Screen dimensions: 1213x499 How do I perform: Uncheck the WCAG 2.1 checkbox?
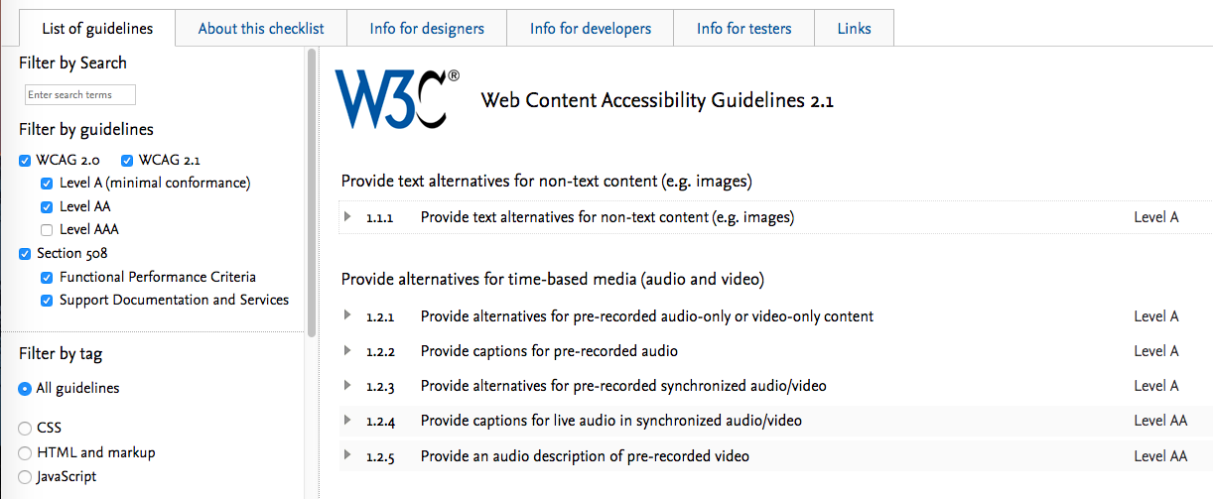click(128, 161)
